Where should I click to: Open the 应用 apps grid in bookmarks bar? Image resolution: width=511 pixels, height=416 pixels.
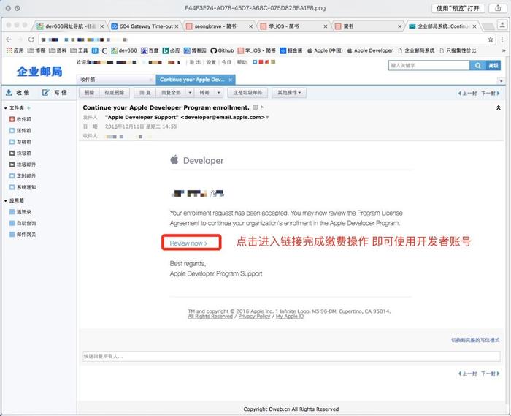pos(15,50)
